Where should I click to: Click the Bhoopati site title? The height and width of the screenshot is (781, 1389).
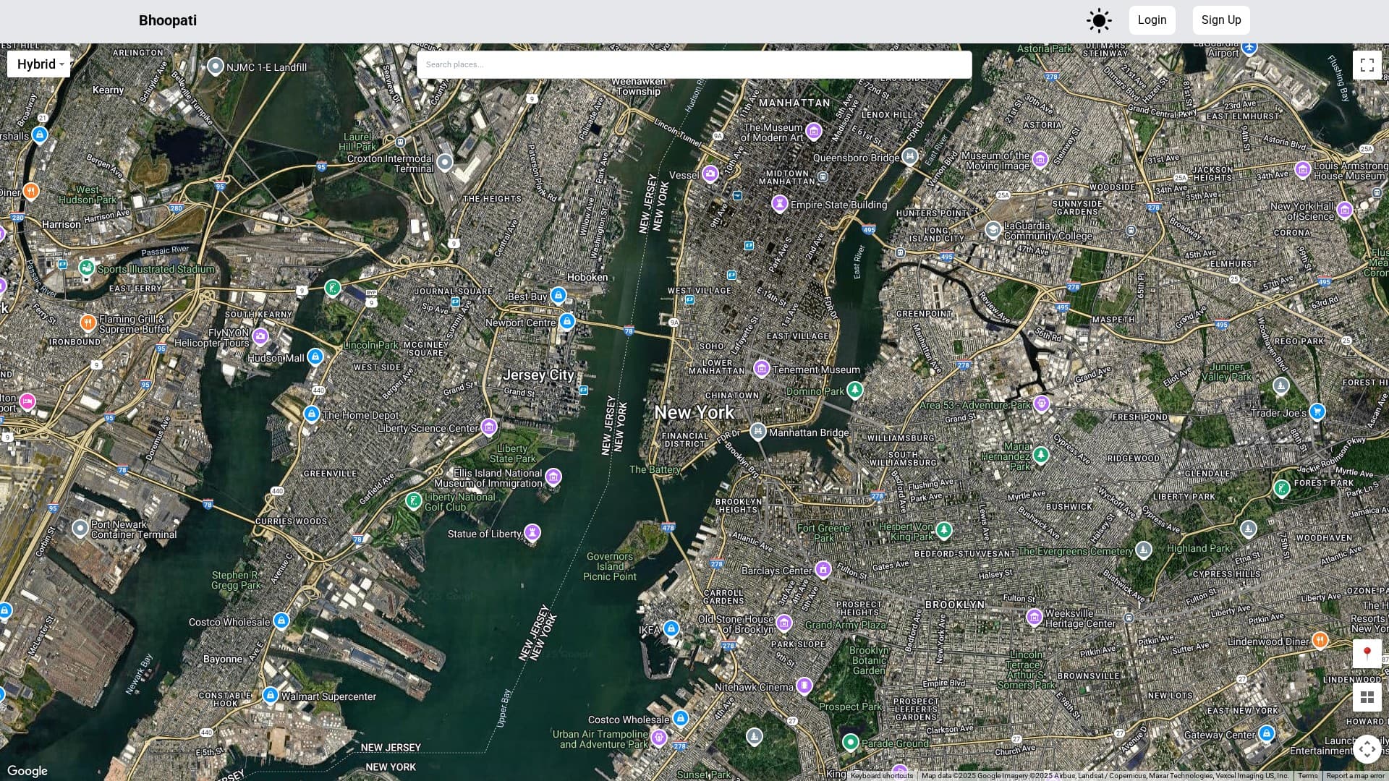(x=168, y=20)
